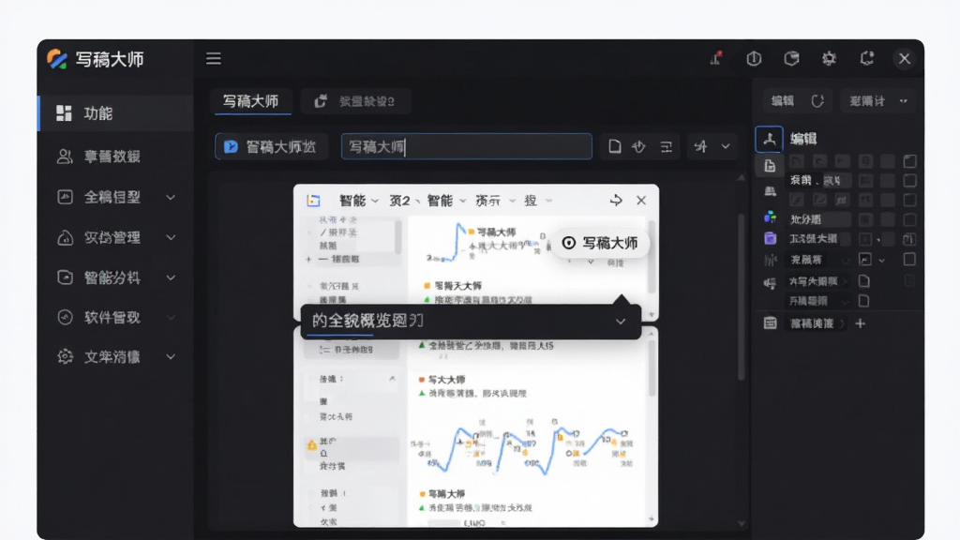Open the first 智能 dropdown next to popup logo
This screenshot has width=960, height=540.
pyautogui.click(x=359, y=201)
